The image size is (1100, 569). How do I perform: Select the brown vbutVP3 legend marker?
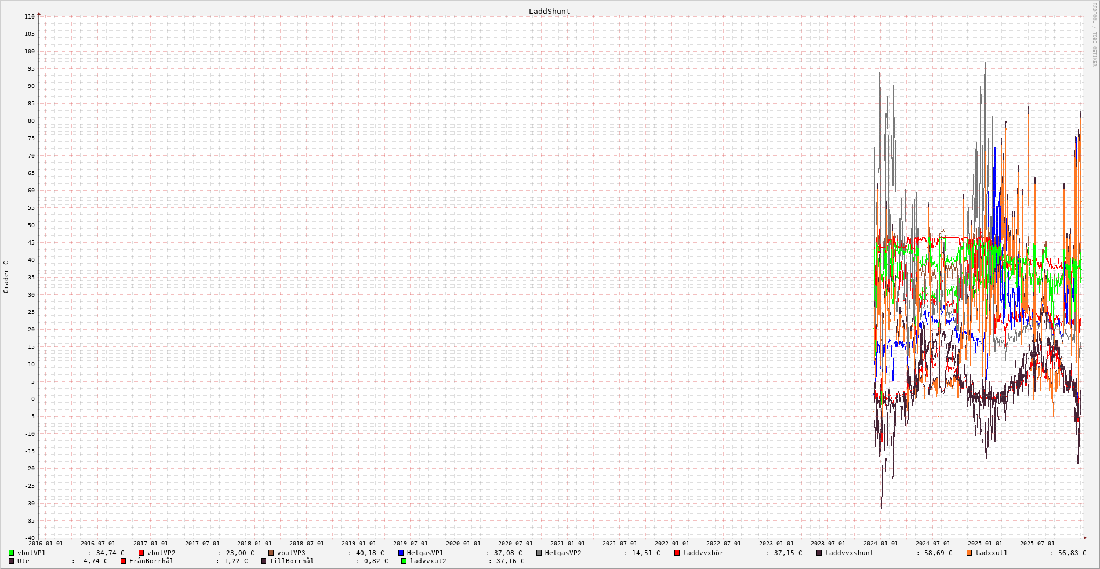(x=271, y=553)
